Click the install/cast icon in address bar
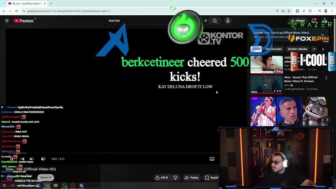The height and width of the screenshot is (189, 336). click(283, 11)
